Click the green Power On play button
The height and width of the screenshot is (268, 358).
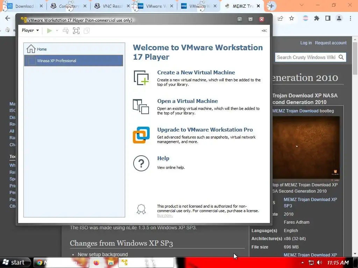tap(49, 31)
